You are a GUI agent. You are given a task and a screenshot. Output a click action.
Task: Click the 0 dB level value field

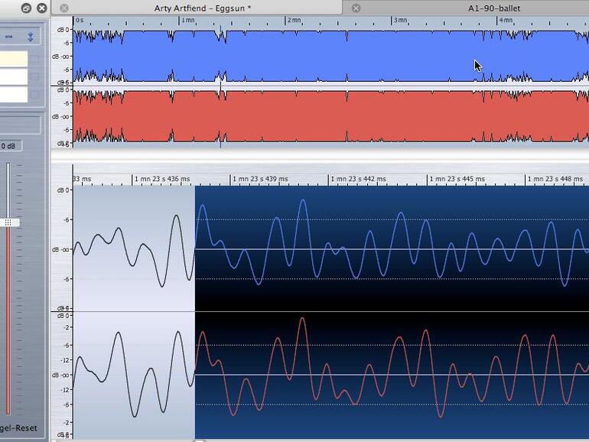point(11,146)
